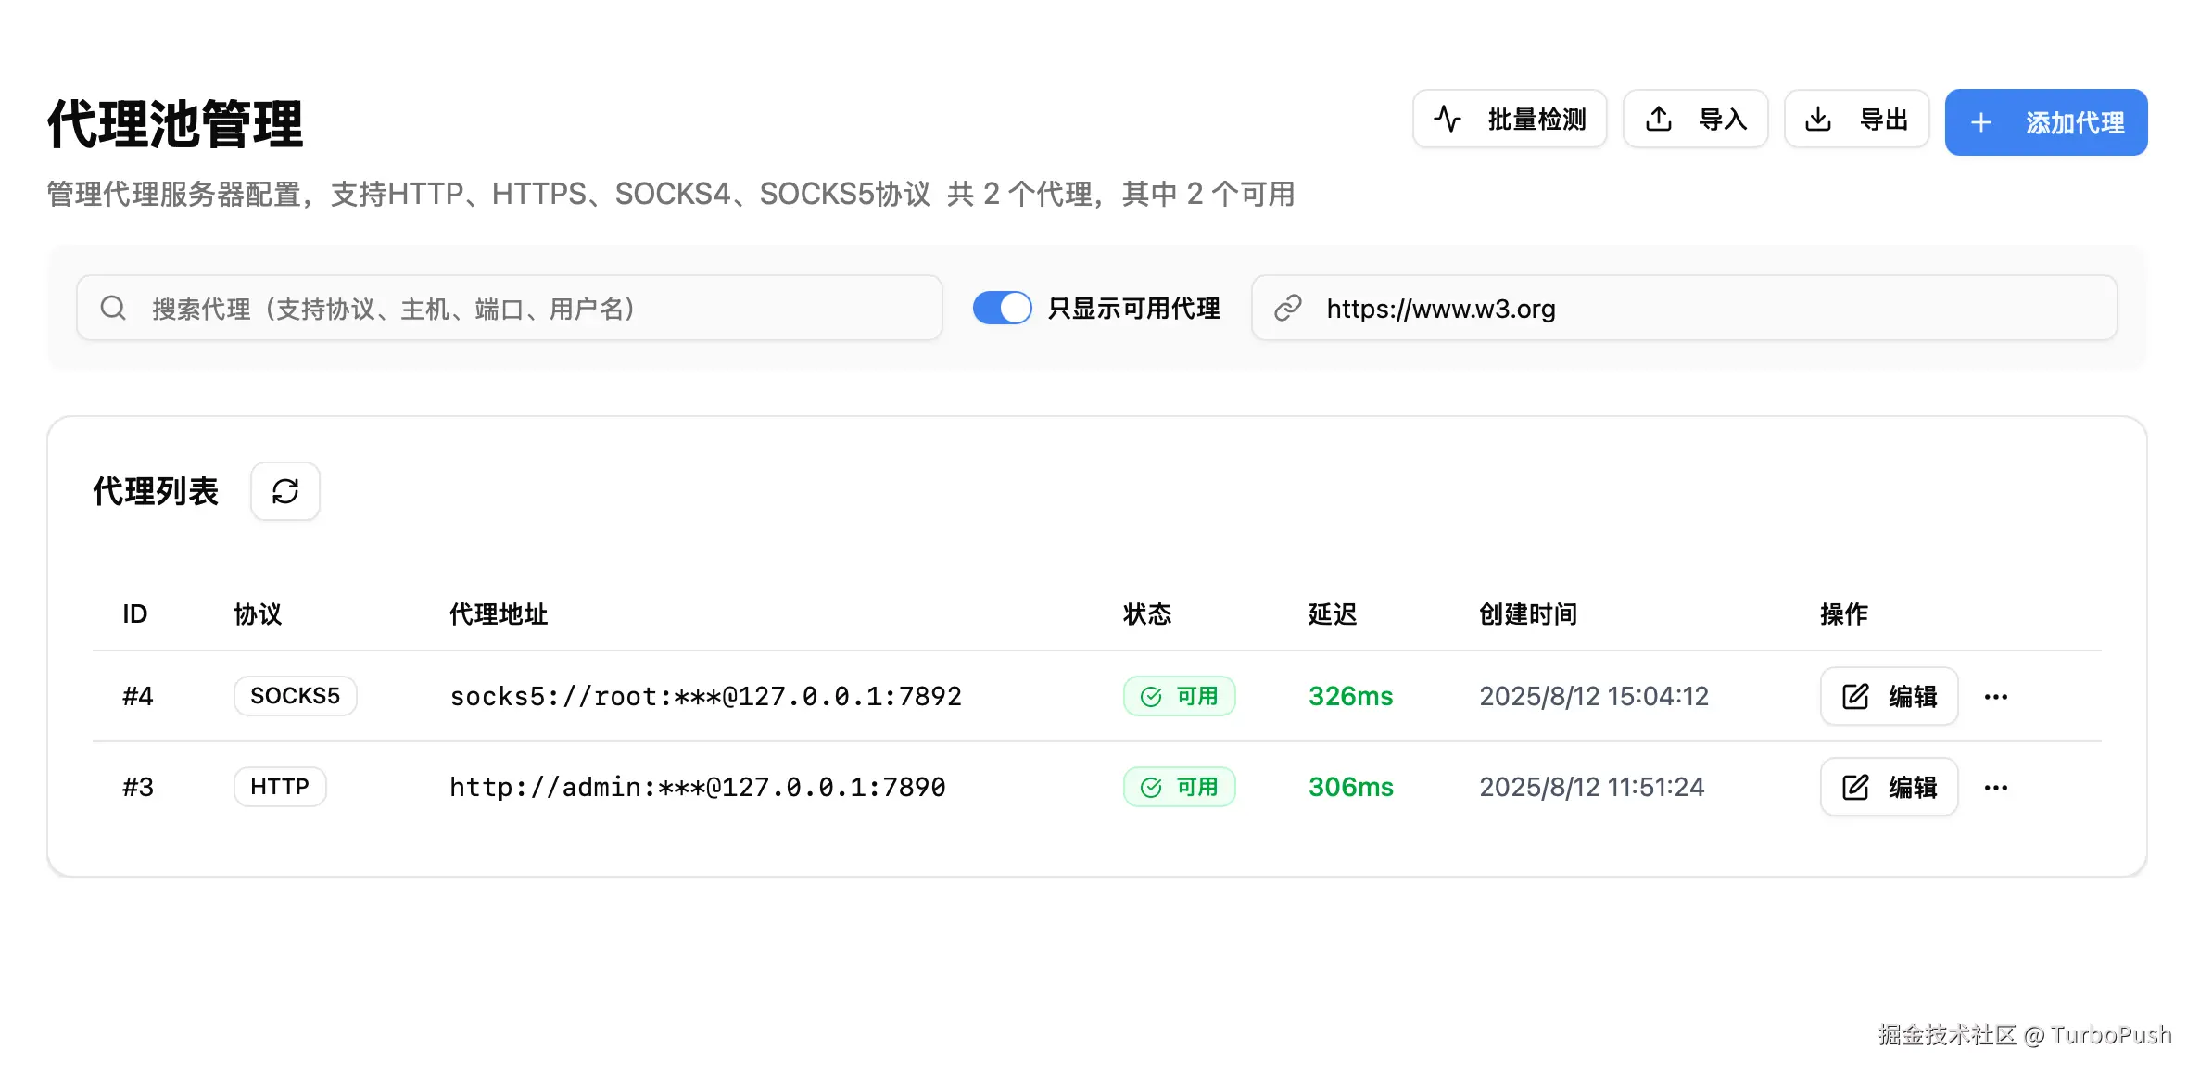Click the 可用 status badge for proxy #4
The width and height of the screenshot is (2200, 1075).
(x=1180, y=696)
